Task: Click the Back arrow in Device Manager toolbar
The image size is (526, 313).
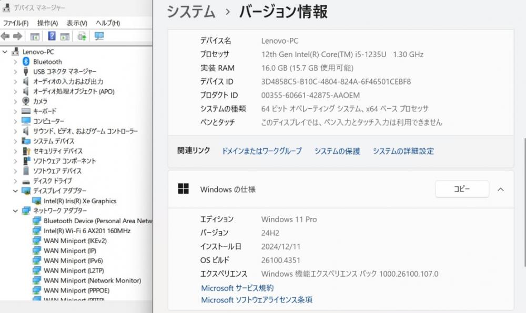Action: click(5, 36)
